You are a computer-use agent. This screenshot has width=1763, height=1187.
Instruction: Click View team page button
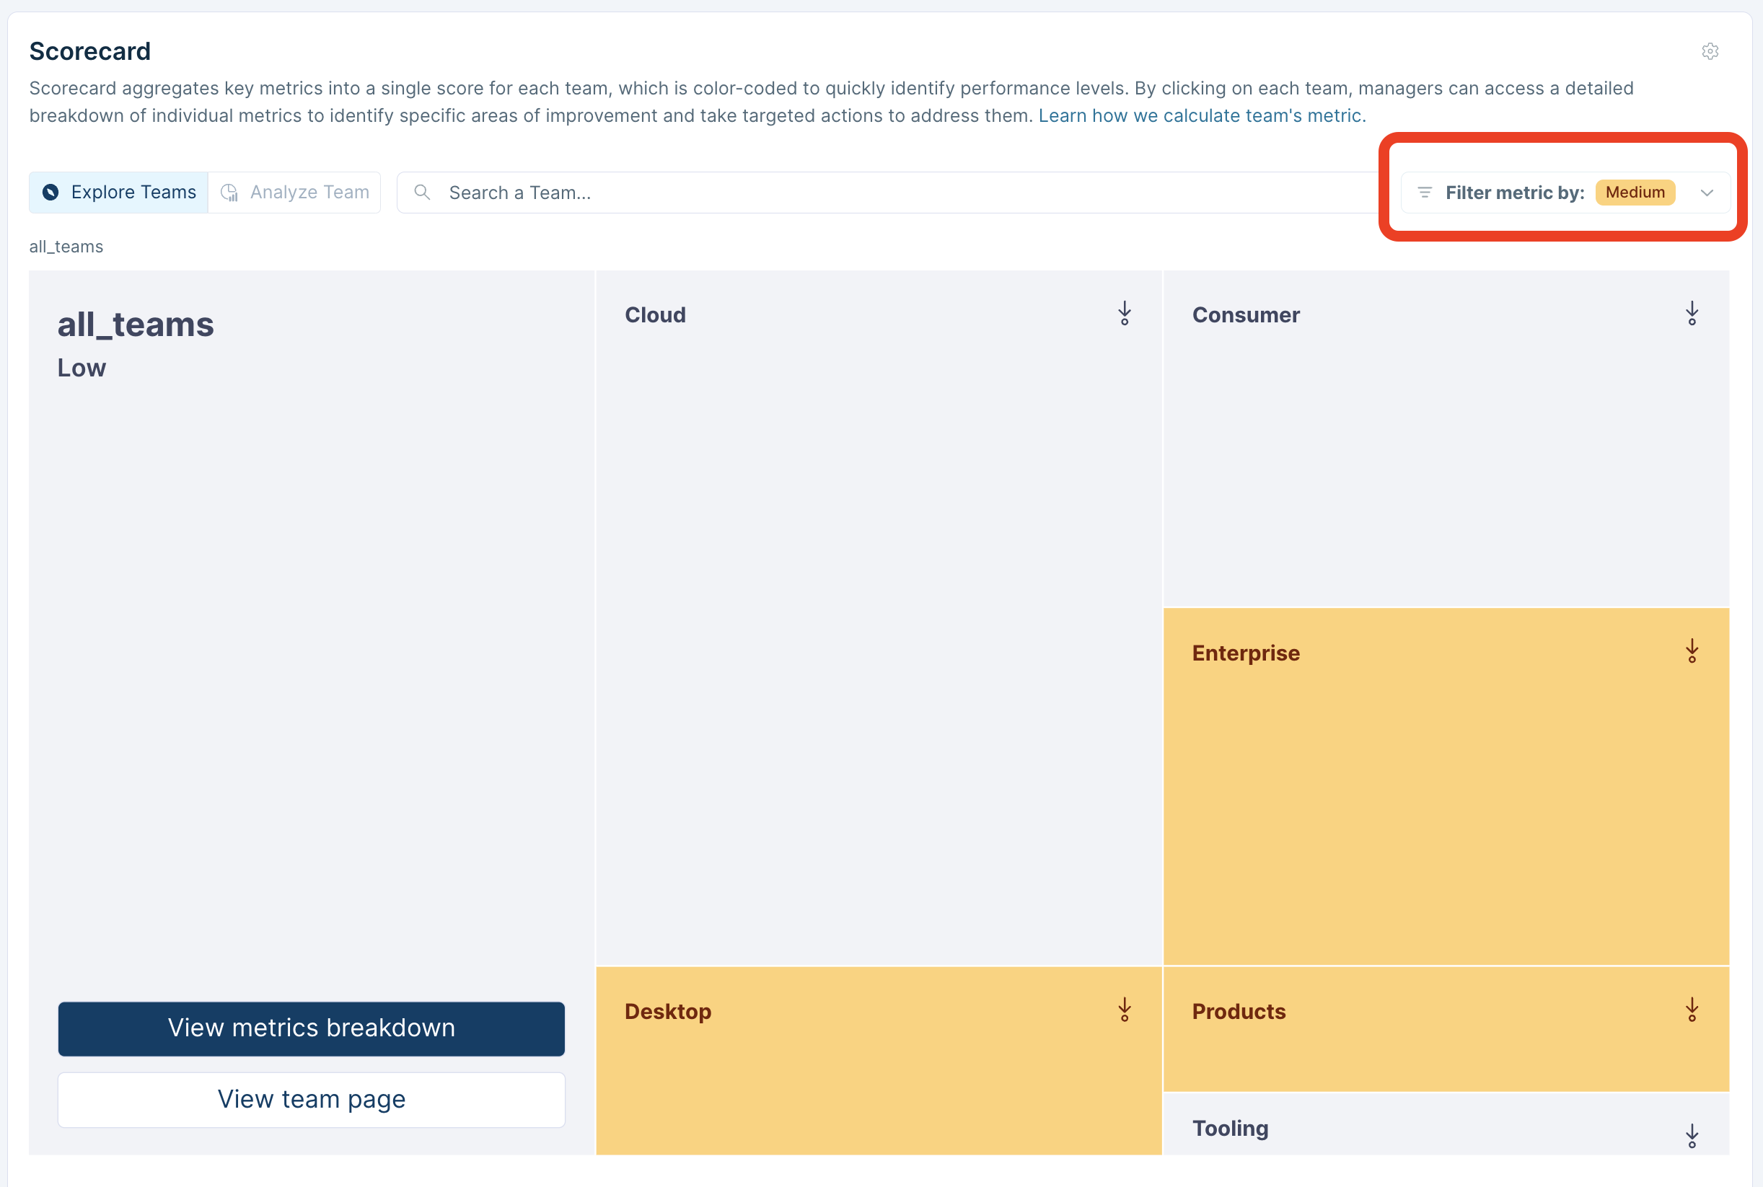tap(311, 1099)
